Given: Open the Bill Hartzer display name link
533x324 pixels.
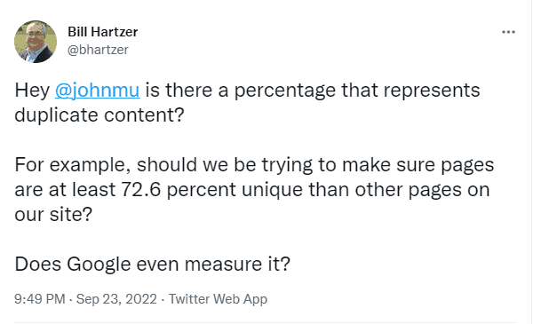Looking at the screenshot, I should pyautogui.click(x=103, y=32).
